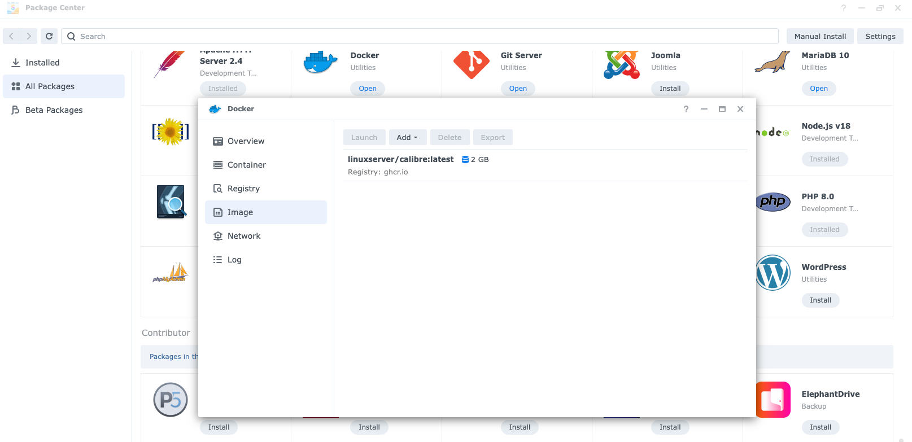This screenshot has height=442, width=912.
Task: Open Package Center Settings
Action: [880, 36]
